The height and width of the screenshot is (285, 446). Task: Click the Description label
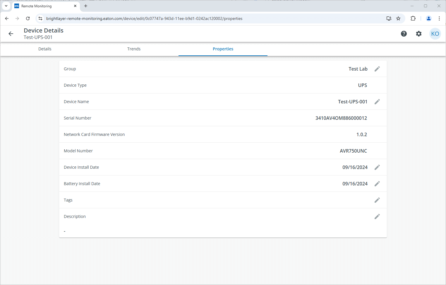point(75,216)
